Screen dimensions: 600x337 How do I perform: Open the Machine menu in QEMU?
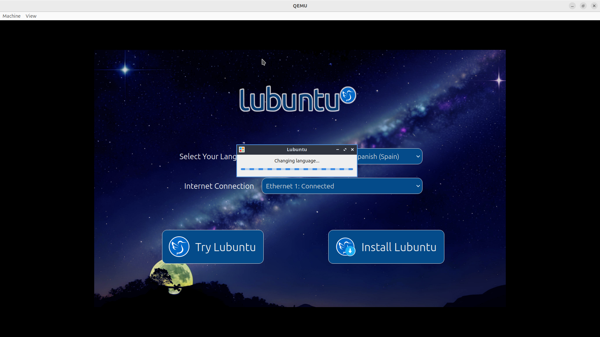pos(12,16)
